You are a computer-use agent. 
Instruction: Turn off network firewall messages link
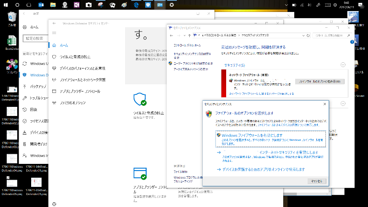[x=261, y=93]
